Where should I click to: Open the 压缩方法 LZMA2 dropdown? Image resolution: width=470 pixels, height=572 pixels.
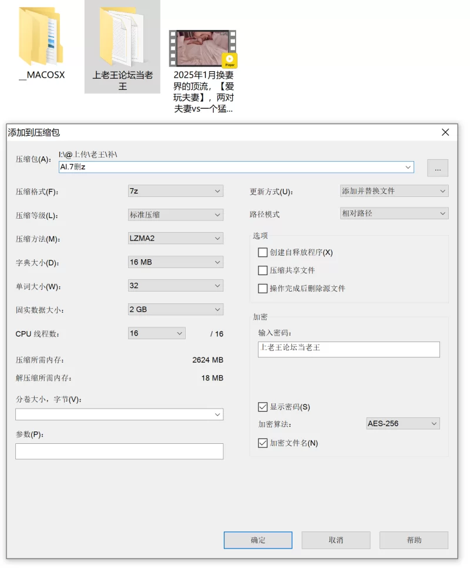coord(176,239)
